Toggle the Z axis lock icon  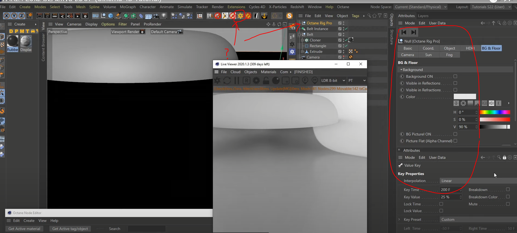[x=21, y=16]
